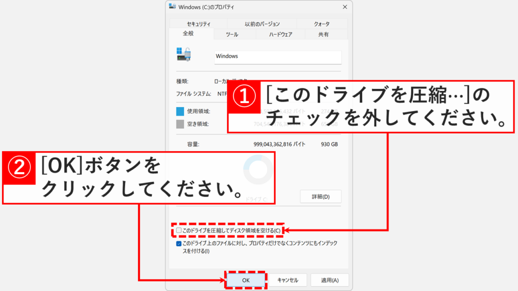Disable the file indexing checkbox
The image size is (518, 291).
[x=178, y=244]
